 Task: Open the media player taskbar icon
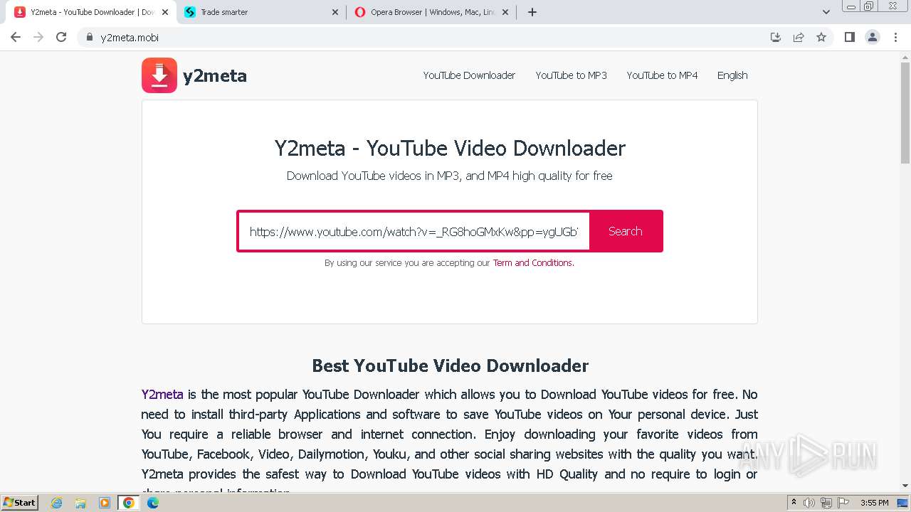click(105, 503)
